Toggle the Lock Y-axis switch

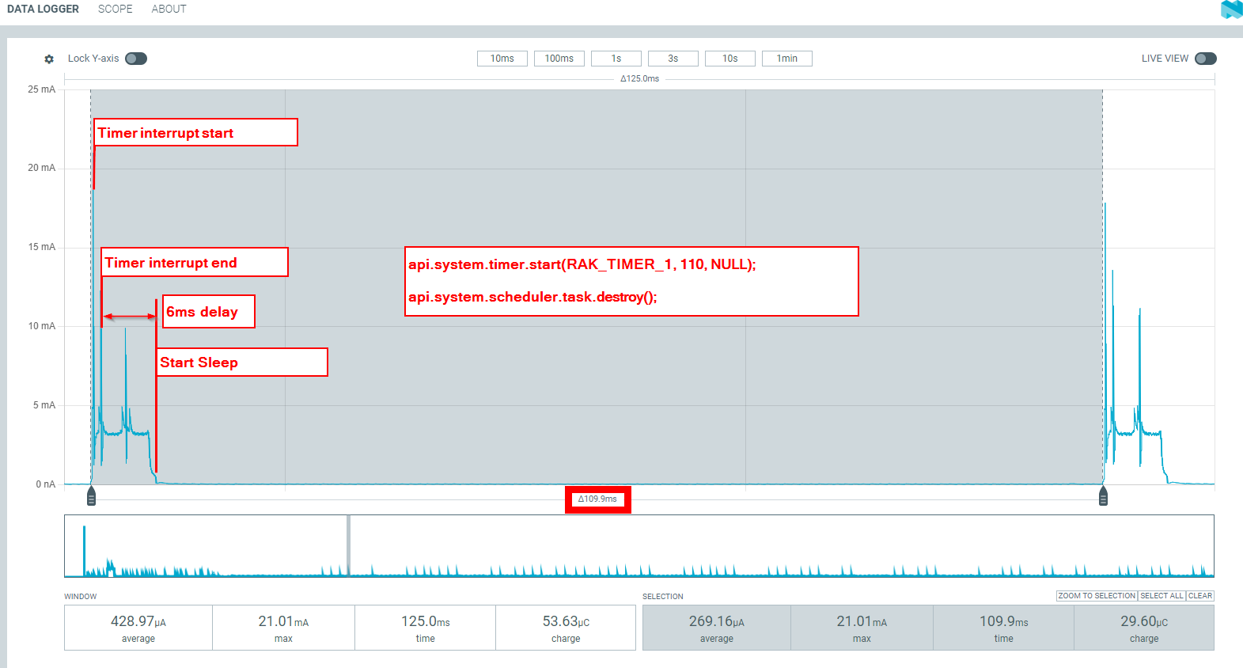(136, 59)
